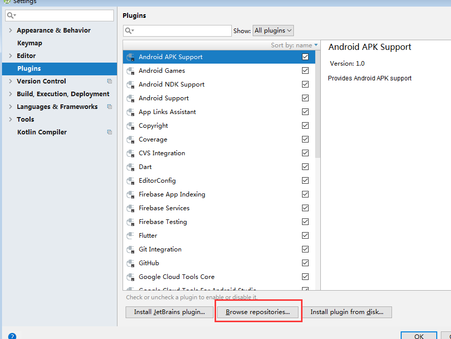Click the plugin icon beside App Links Assistant

[x=131, y=112]
